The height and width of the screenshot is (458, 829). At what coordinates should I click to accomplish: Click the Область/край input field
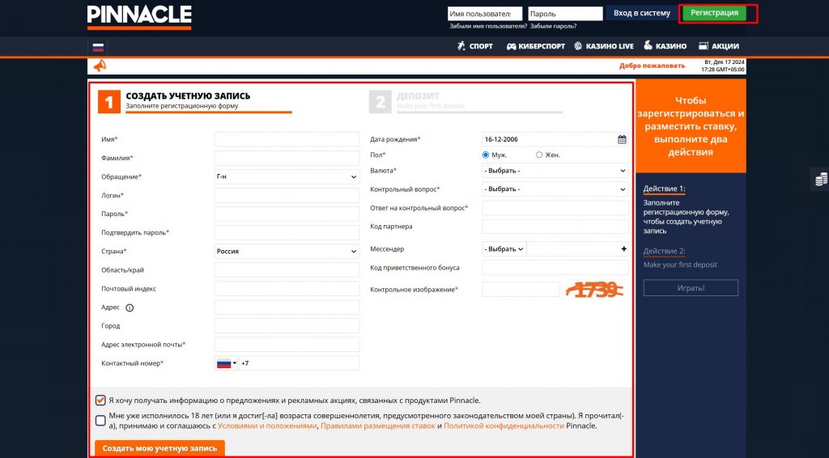287,270
